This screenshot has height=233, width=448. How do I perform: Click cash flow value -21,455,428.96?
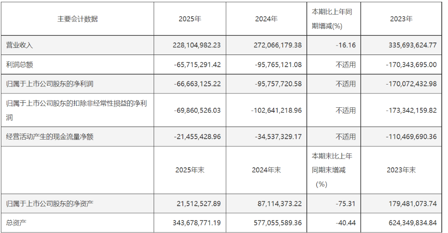click(x=197, y=137)
